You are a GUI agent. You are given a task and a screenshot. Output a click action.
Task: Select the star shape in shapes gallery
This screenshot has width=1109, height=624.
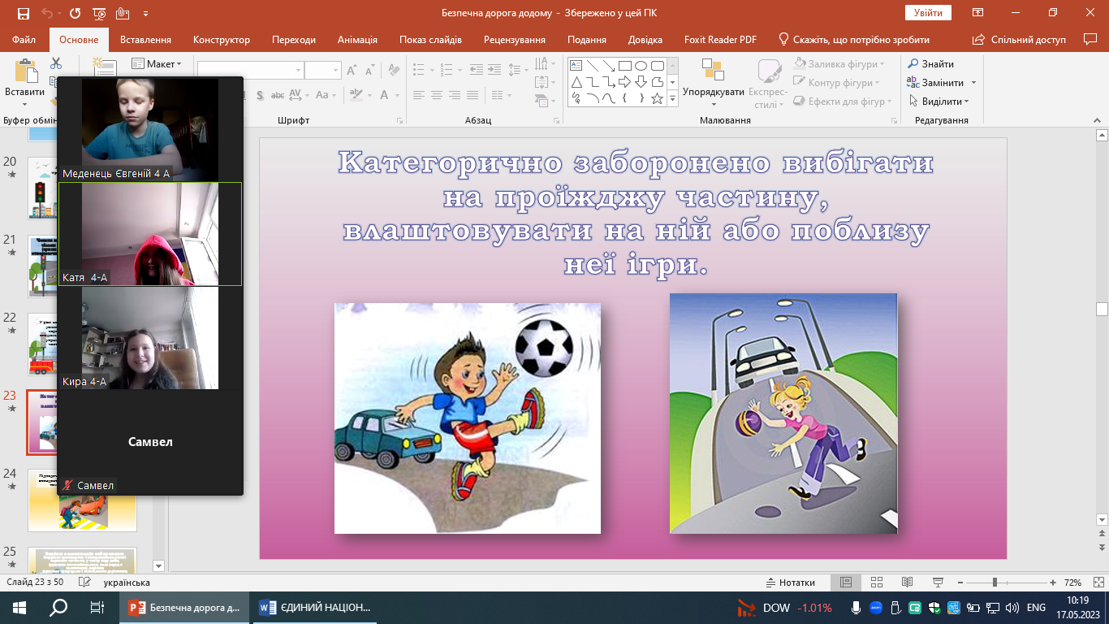click(x=657, y=98)
